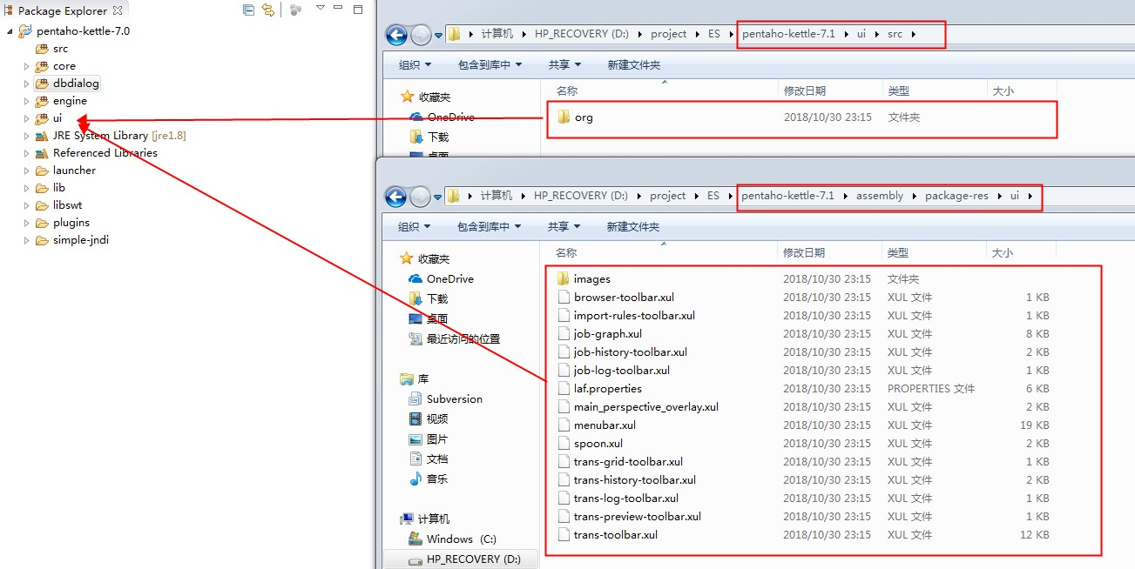This screenshot has width=1135, height=569.
Task: Select file named job-log-toolbar.xul
Action: 622,371
